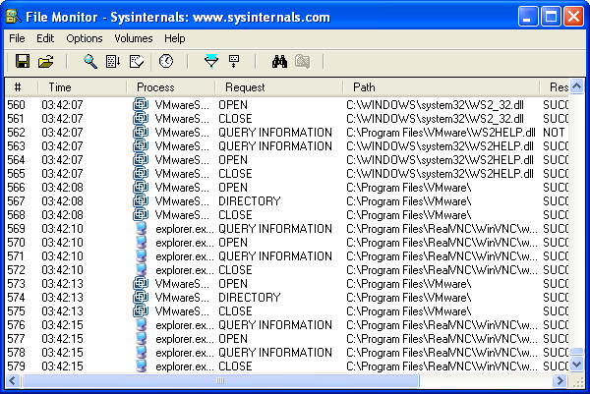This screenshot has height=394, width=590.
Task: Click the VMware process icon in row 560
Action: 141,105
